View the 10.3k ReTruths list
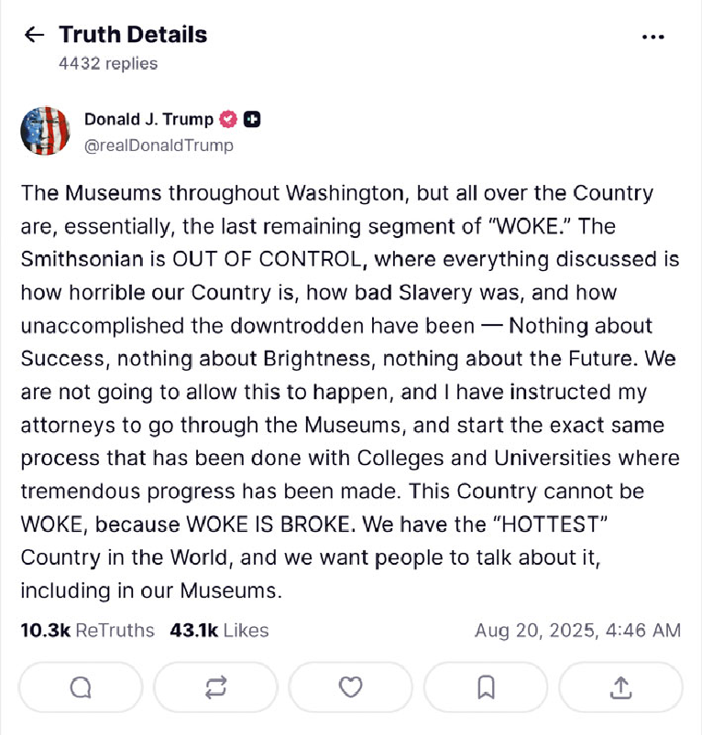Screen dimensions: 702x735 click(x=87, y=631)
